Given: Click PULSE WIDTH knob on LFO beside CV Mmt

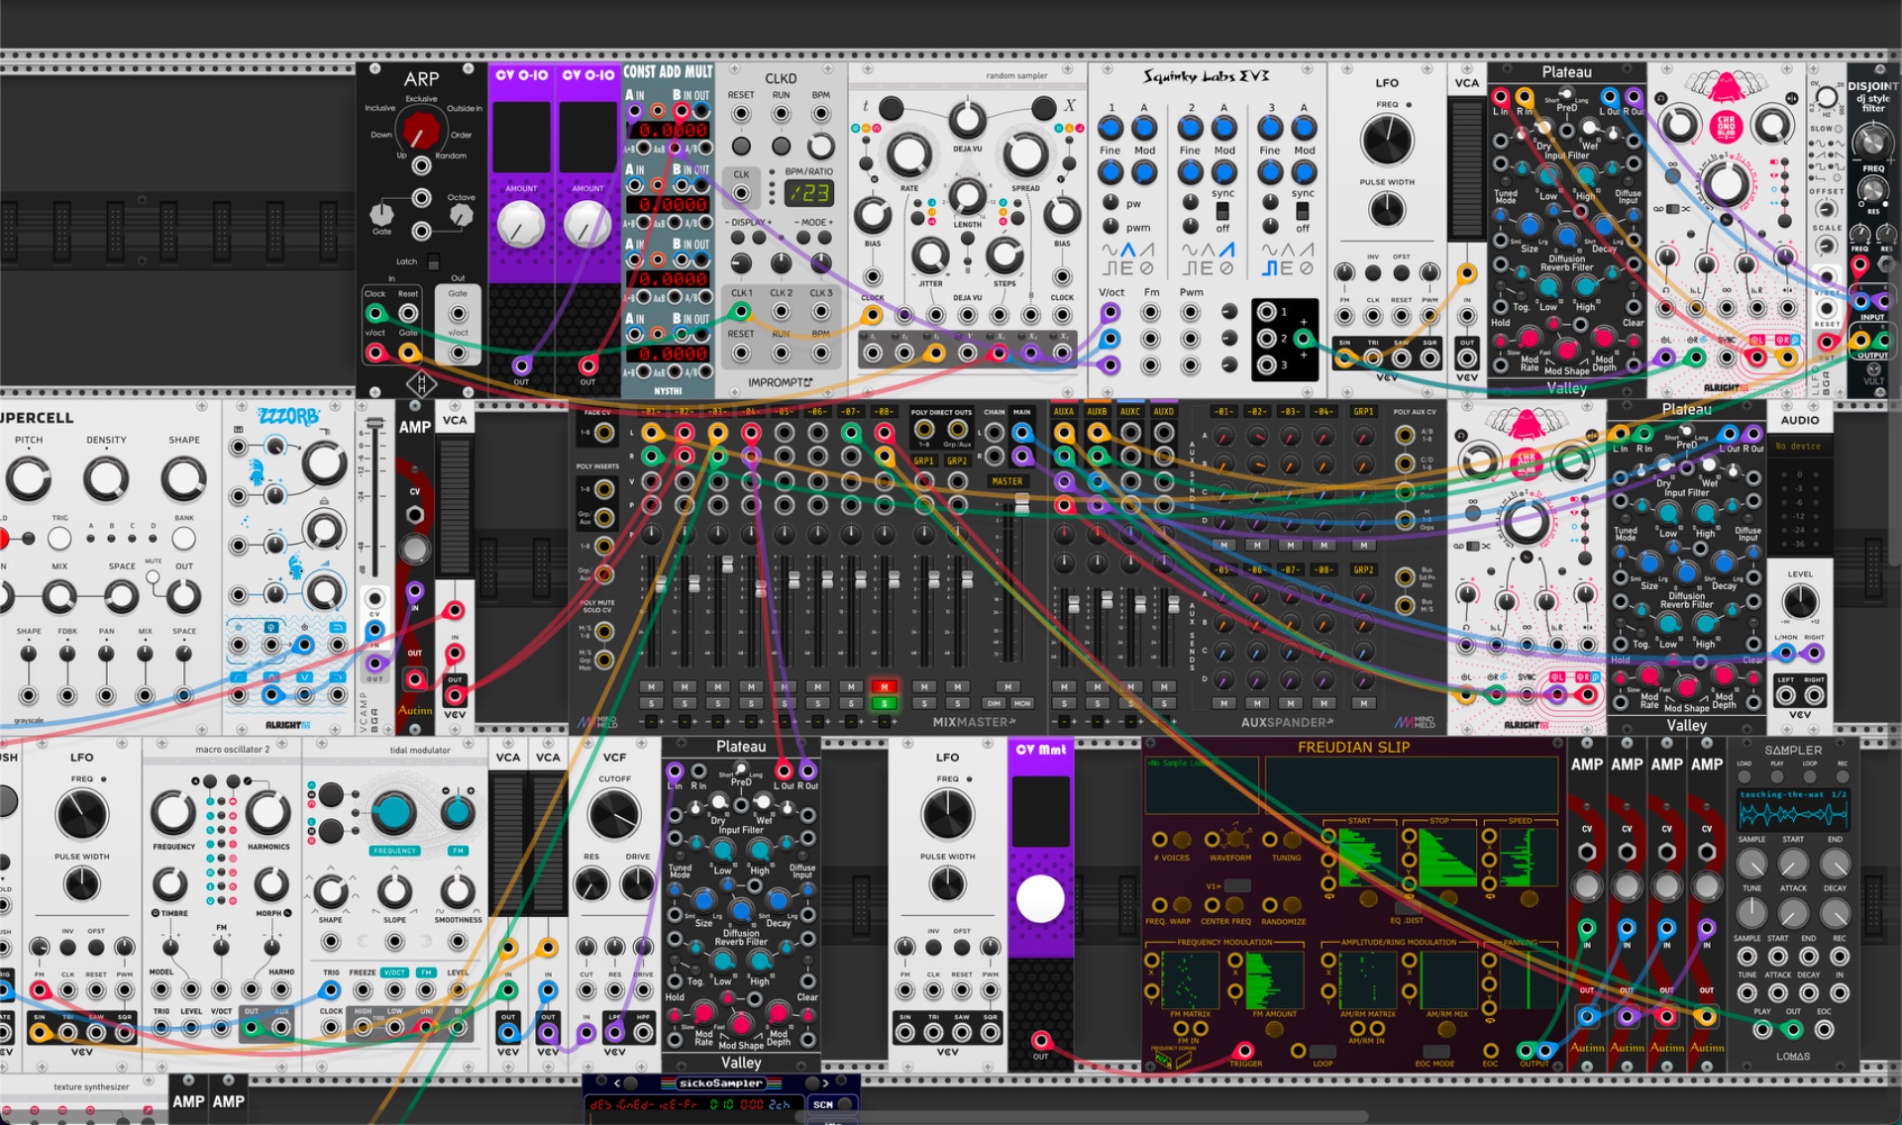Looking at the screenshot, I should coord(948,883).
